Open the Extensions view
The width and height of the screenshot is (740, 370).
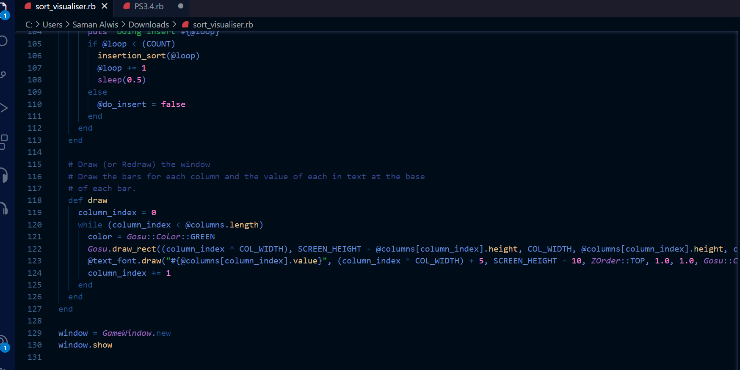(3, 142)
